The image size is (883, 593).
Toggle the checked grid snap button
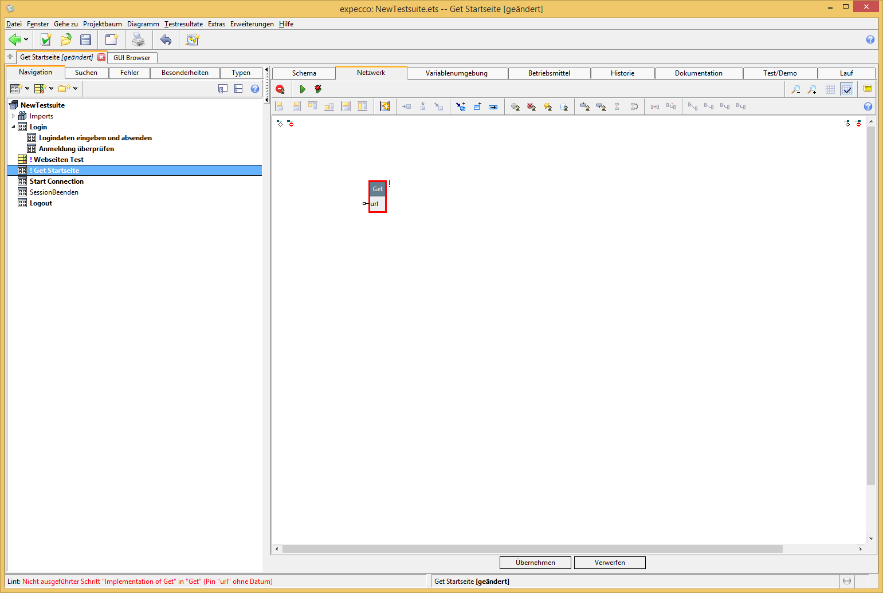847,89
